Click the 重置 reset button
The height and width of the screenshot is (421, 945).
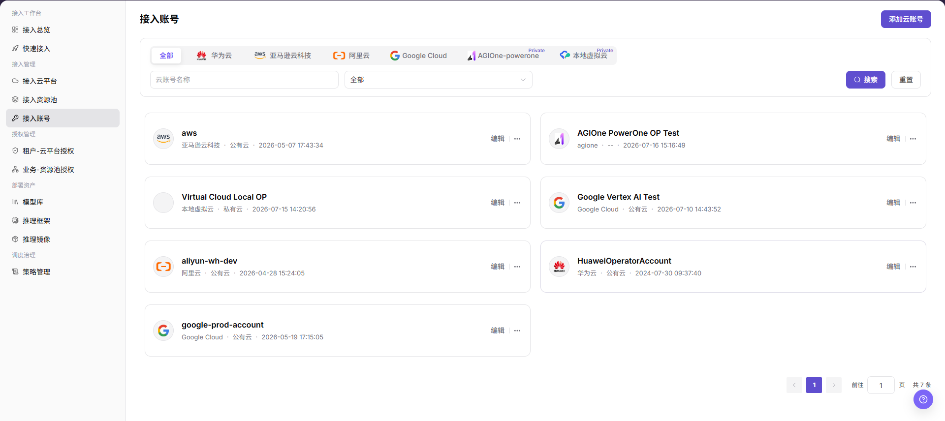(906, 80)
